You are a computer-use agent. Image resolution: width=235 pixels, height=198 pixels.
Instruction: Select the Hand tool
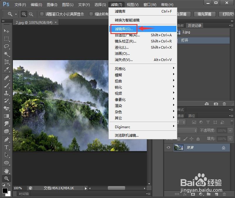tap(6, 171)
